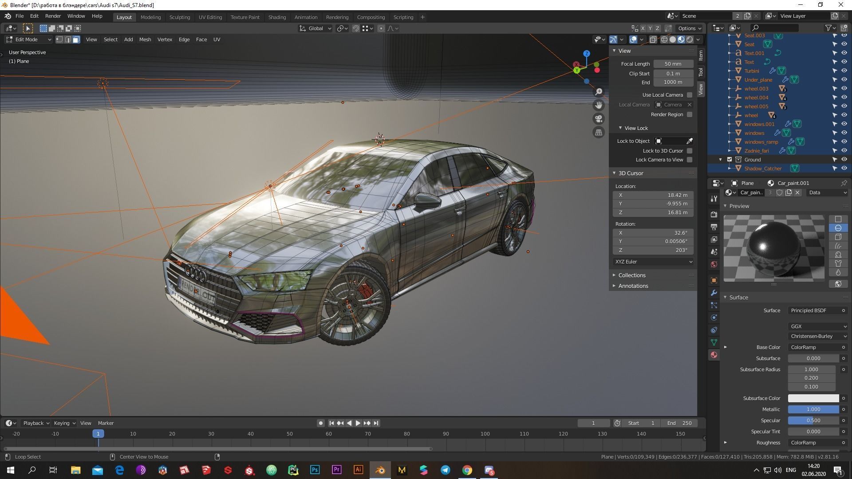
Task: Open the Options dropdown
Action: (690, 28)
